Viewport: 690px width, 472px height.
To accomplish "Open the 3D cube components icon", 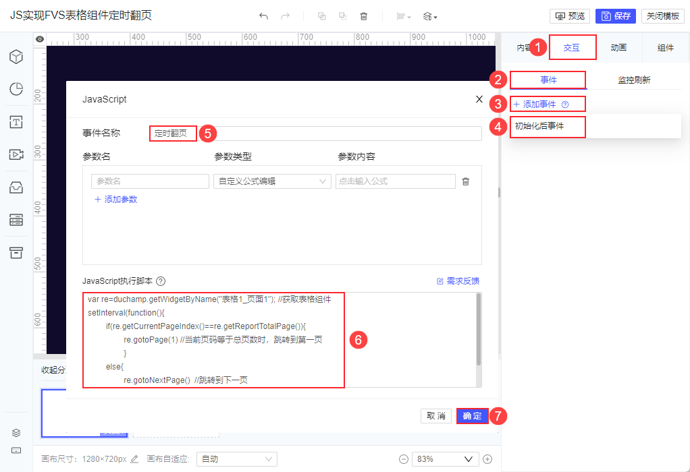I will point(16,57).
